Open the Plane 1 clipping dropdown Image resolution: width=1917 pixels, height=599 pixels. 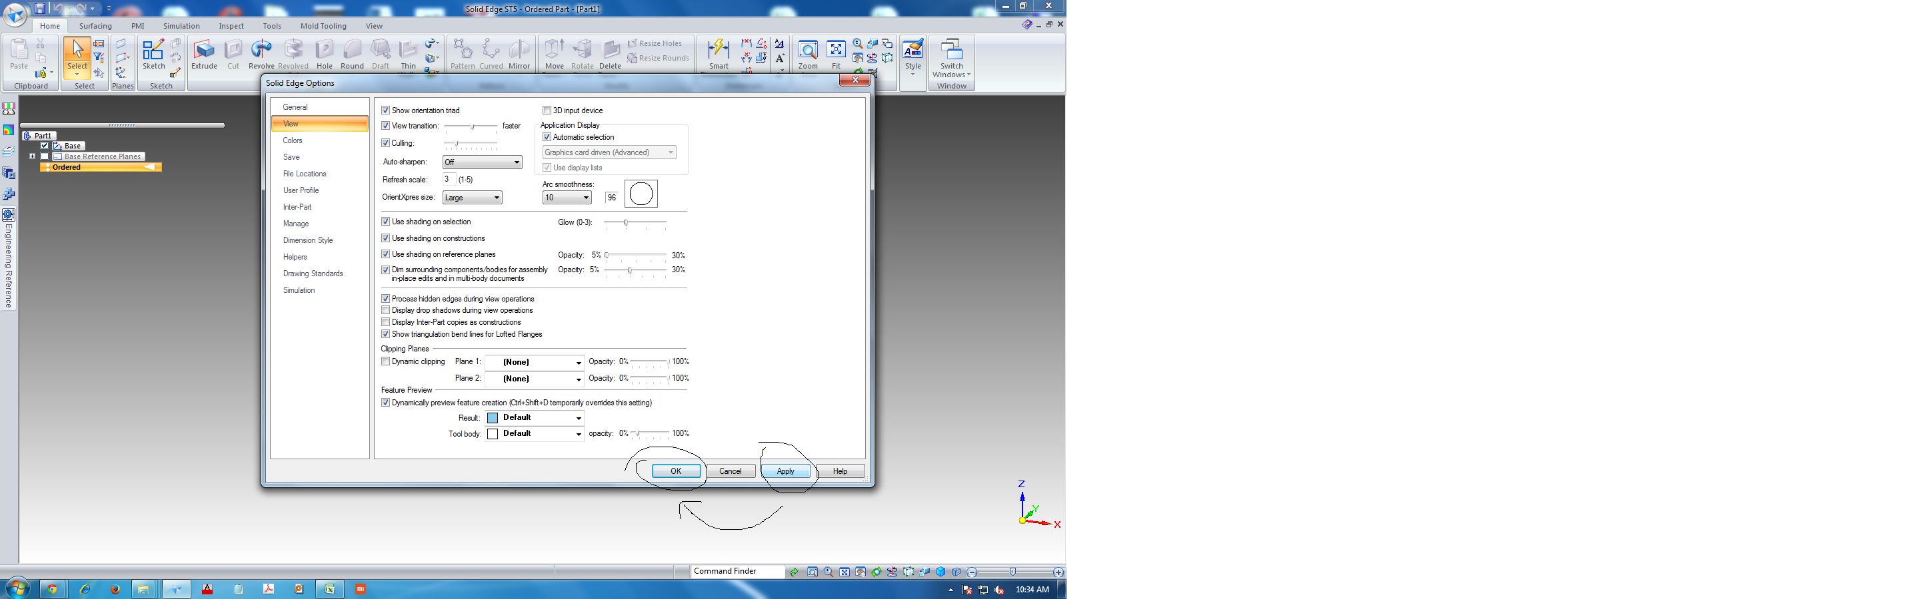[x=535, y=362]
